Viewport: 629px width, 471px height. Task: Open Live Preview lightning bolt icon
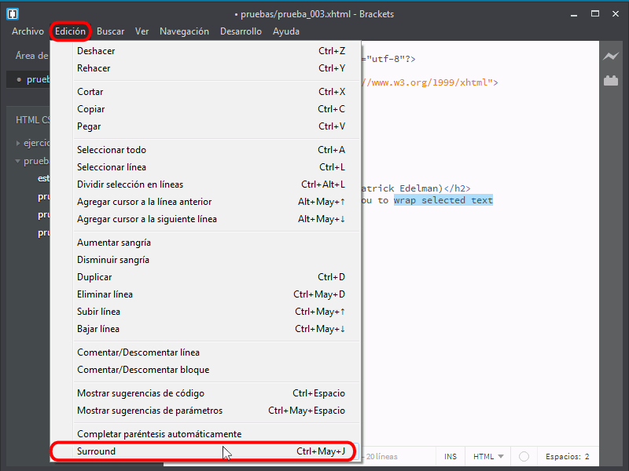(x=611, y=57)
